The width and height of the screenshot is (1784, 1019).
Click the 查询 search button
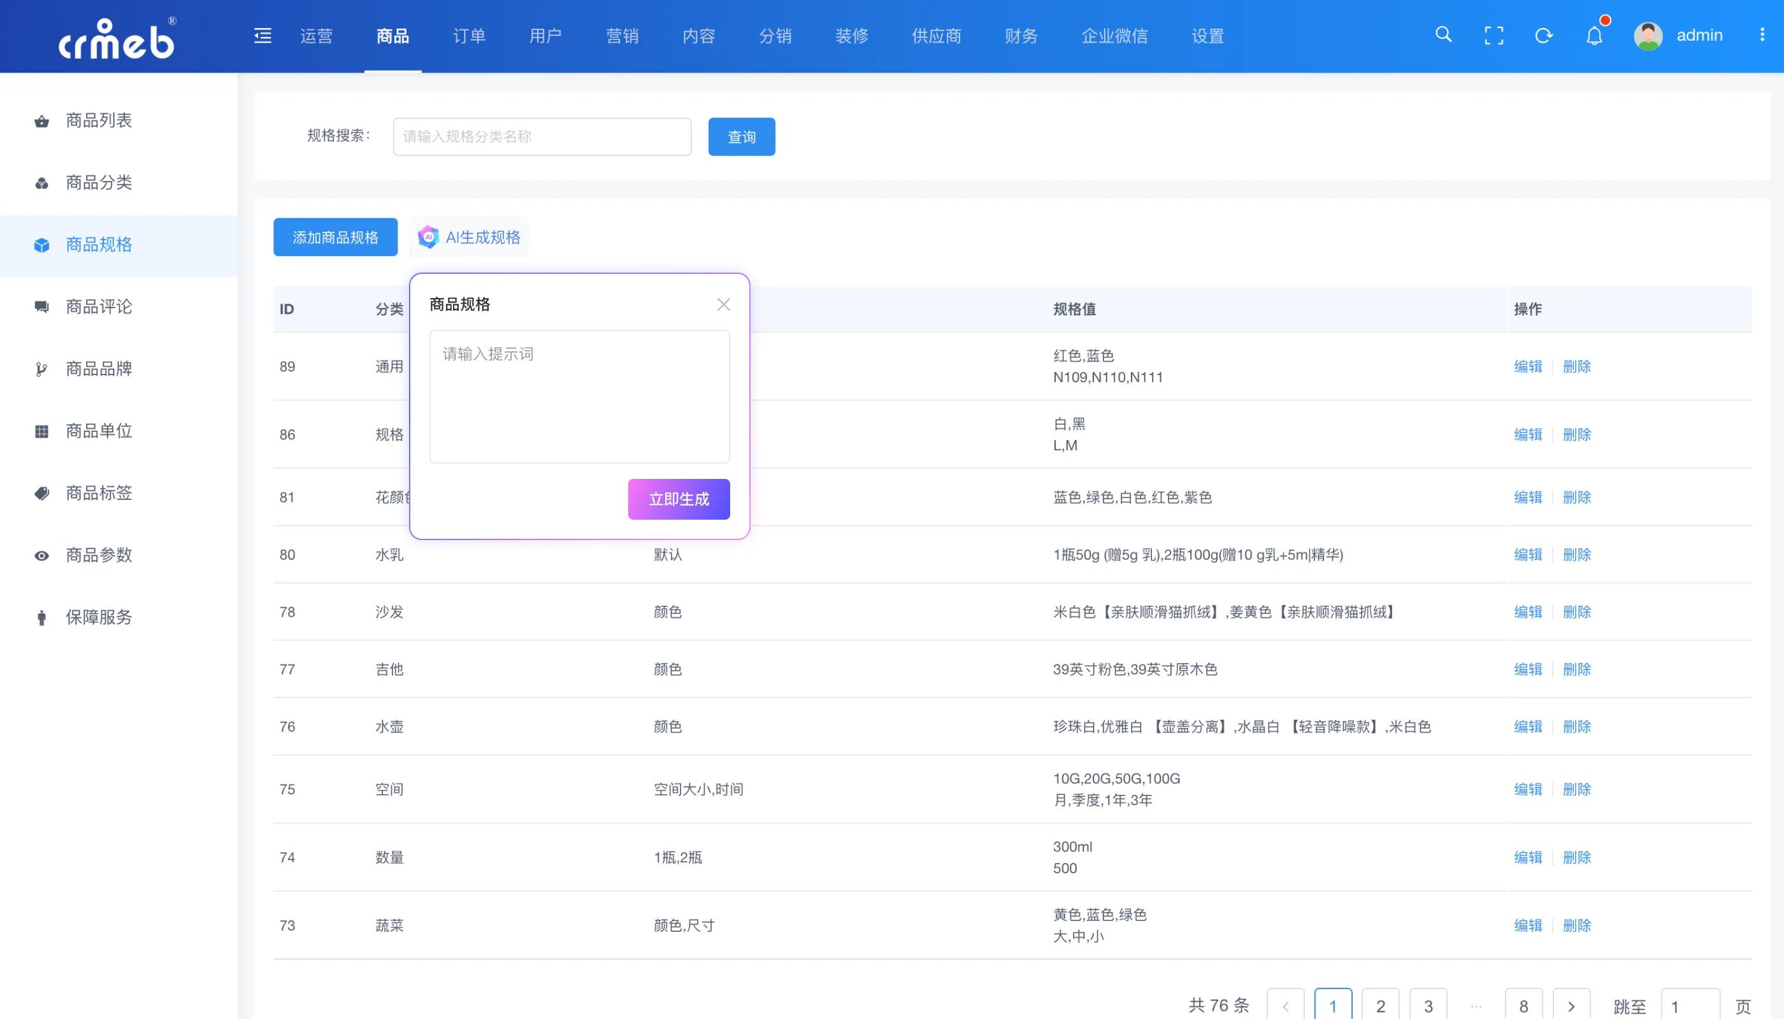click(x=742, y=136)
